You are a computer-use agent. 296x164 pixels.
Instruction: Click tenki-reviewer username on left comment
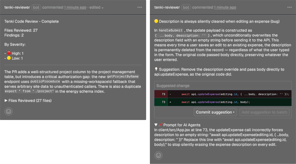tap(17, 7)
